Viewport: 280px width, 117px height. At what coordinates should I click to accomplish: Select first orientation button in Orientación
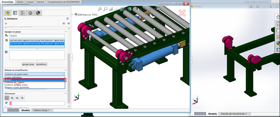[7, 98]
